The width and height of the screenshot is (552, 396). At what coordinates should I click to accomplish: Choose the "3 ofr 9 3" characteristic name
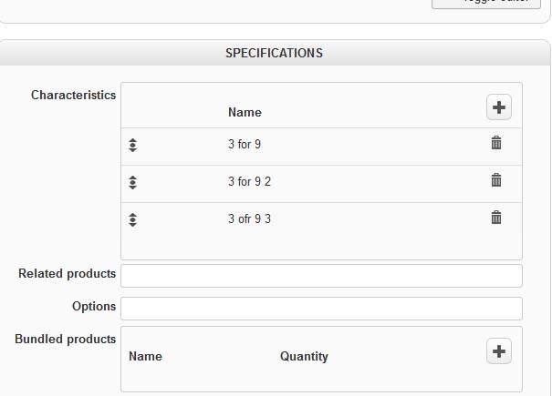tap(249, 219)
